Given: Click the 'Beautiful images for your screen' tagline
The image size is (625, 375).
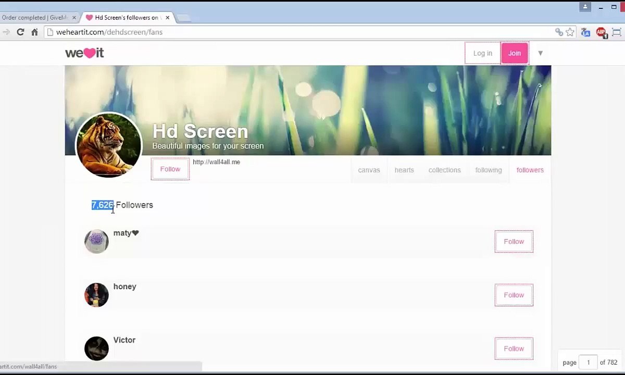Looking at the screenshot, I should (x=208, y=146).
